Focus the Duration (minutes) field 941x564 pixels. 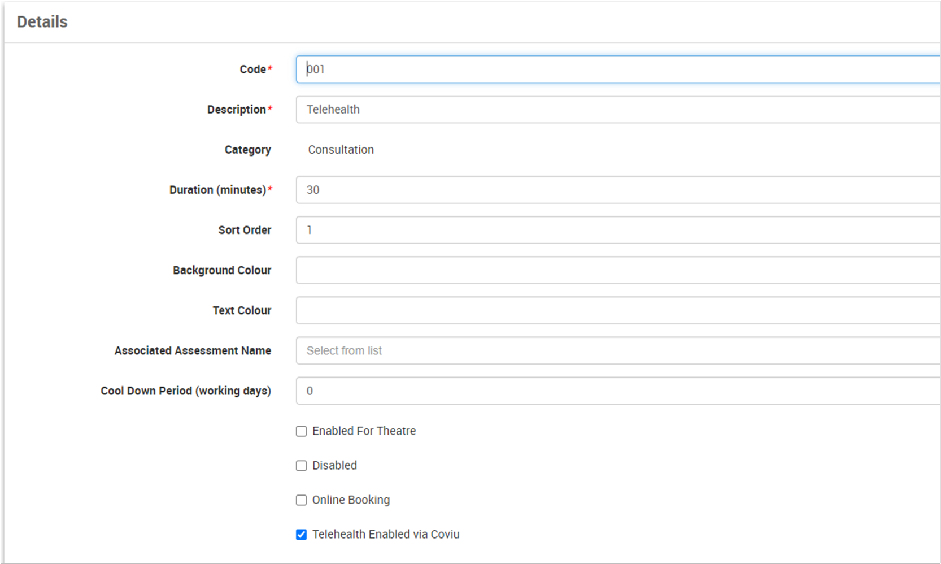[x=616, y=190]
